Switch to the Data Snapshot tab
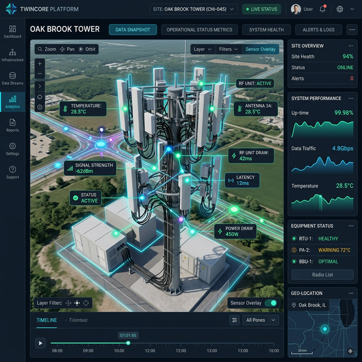362x362 pixels. [133, 30]
